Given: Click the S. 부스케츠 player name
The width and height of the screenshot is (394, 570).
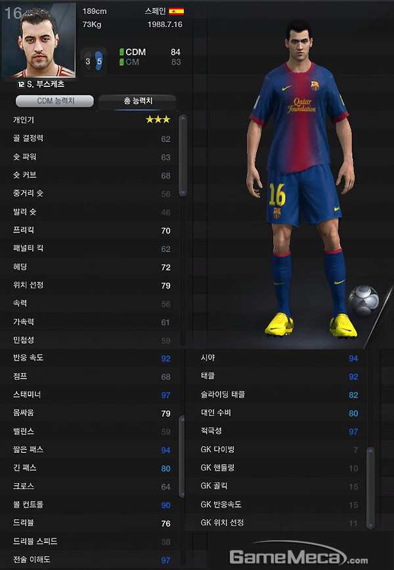Looking at the screenshot, I should (46, 84).
